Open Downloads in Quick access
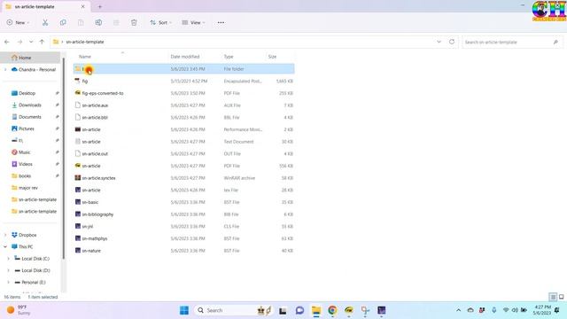Viewport: 567px width, 319px height. tap(29, 105)
